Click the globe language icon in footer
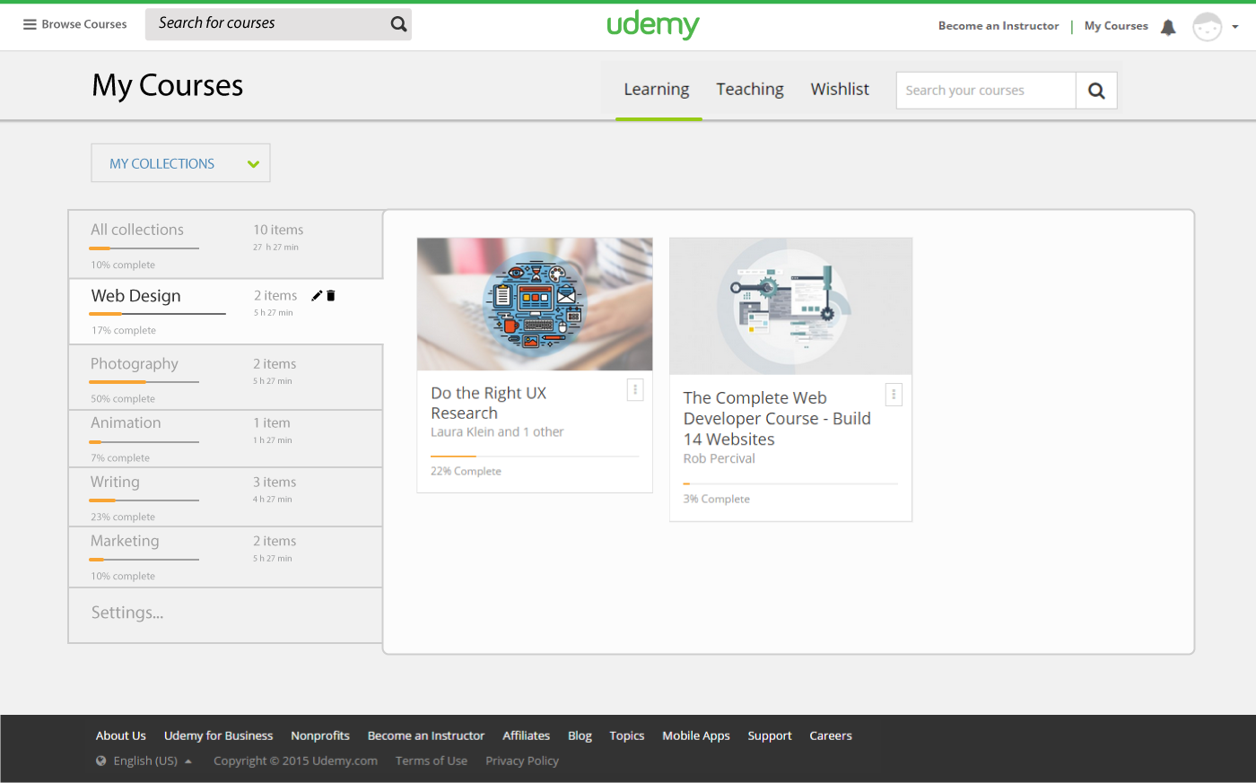The height and width of the screenshot is (783, 1256). point(101,761)
